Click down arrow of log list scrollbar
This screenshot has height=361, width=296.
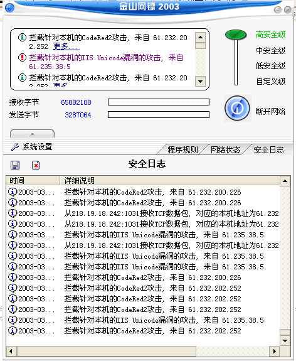285,340
